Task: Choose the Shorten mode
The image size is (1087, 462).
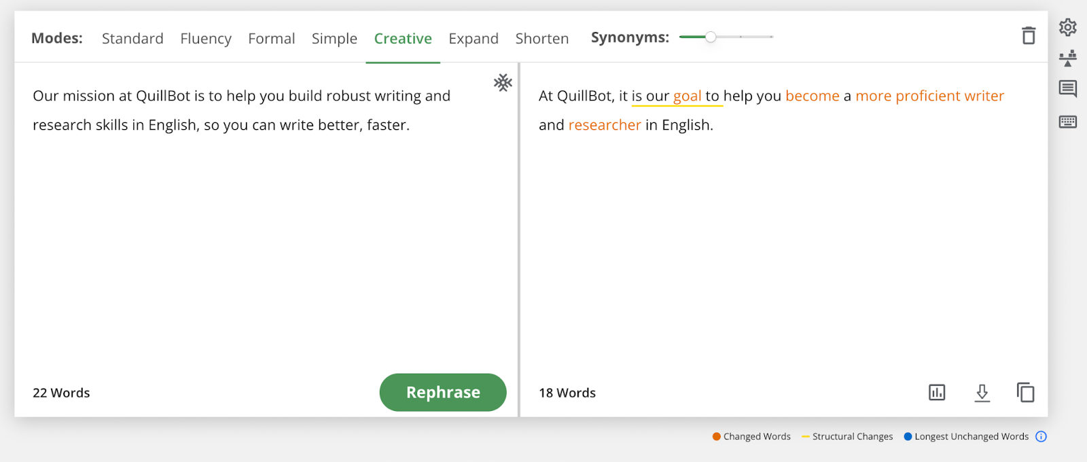Action: pos(542,39)
